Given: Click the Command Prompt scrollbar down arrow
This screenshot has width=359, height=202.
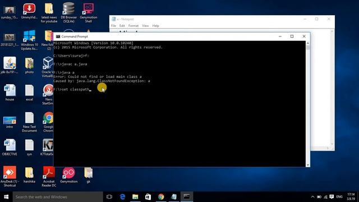Looking at the screenshot, I should [308, 164].
